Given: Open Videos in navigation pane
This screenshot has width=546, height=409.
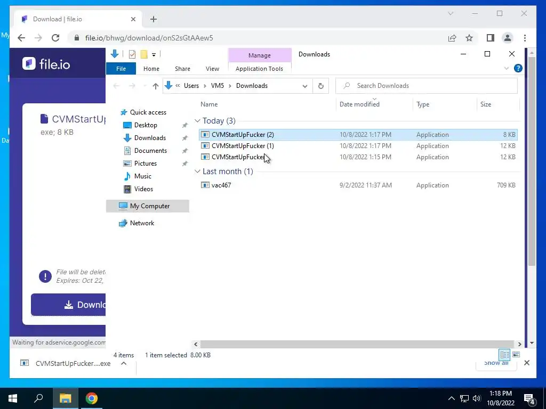Looking at the screenshot, I should [x=143, y=189].
